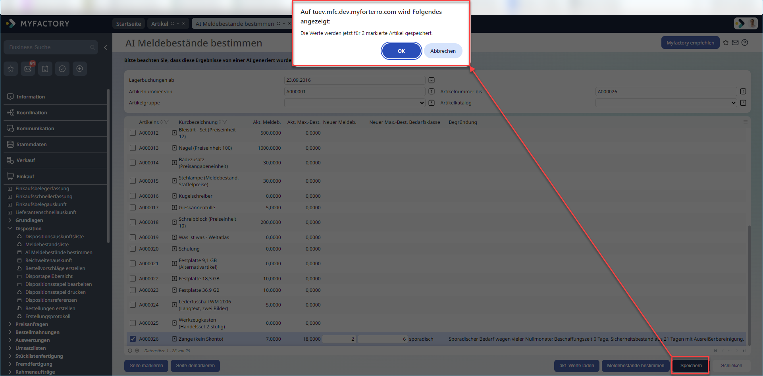Switch to the Startseite tab

coord(129,24)
